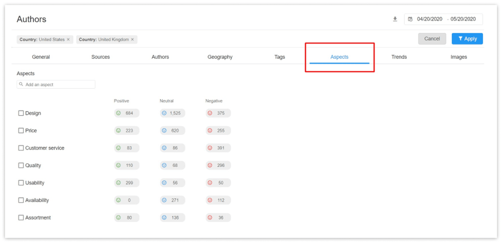The height and width of the screenshot is (244, 502).
Task: Click the neutral smiley beside Price
Action: [164, 130]
